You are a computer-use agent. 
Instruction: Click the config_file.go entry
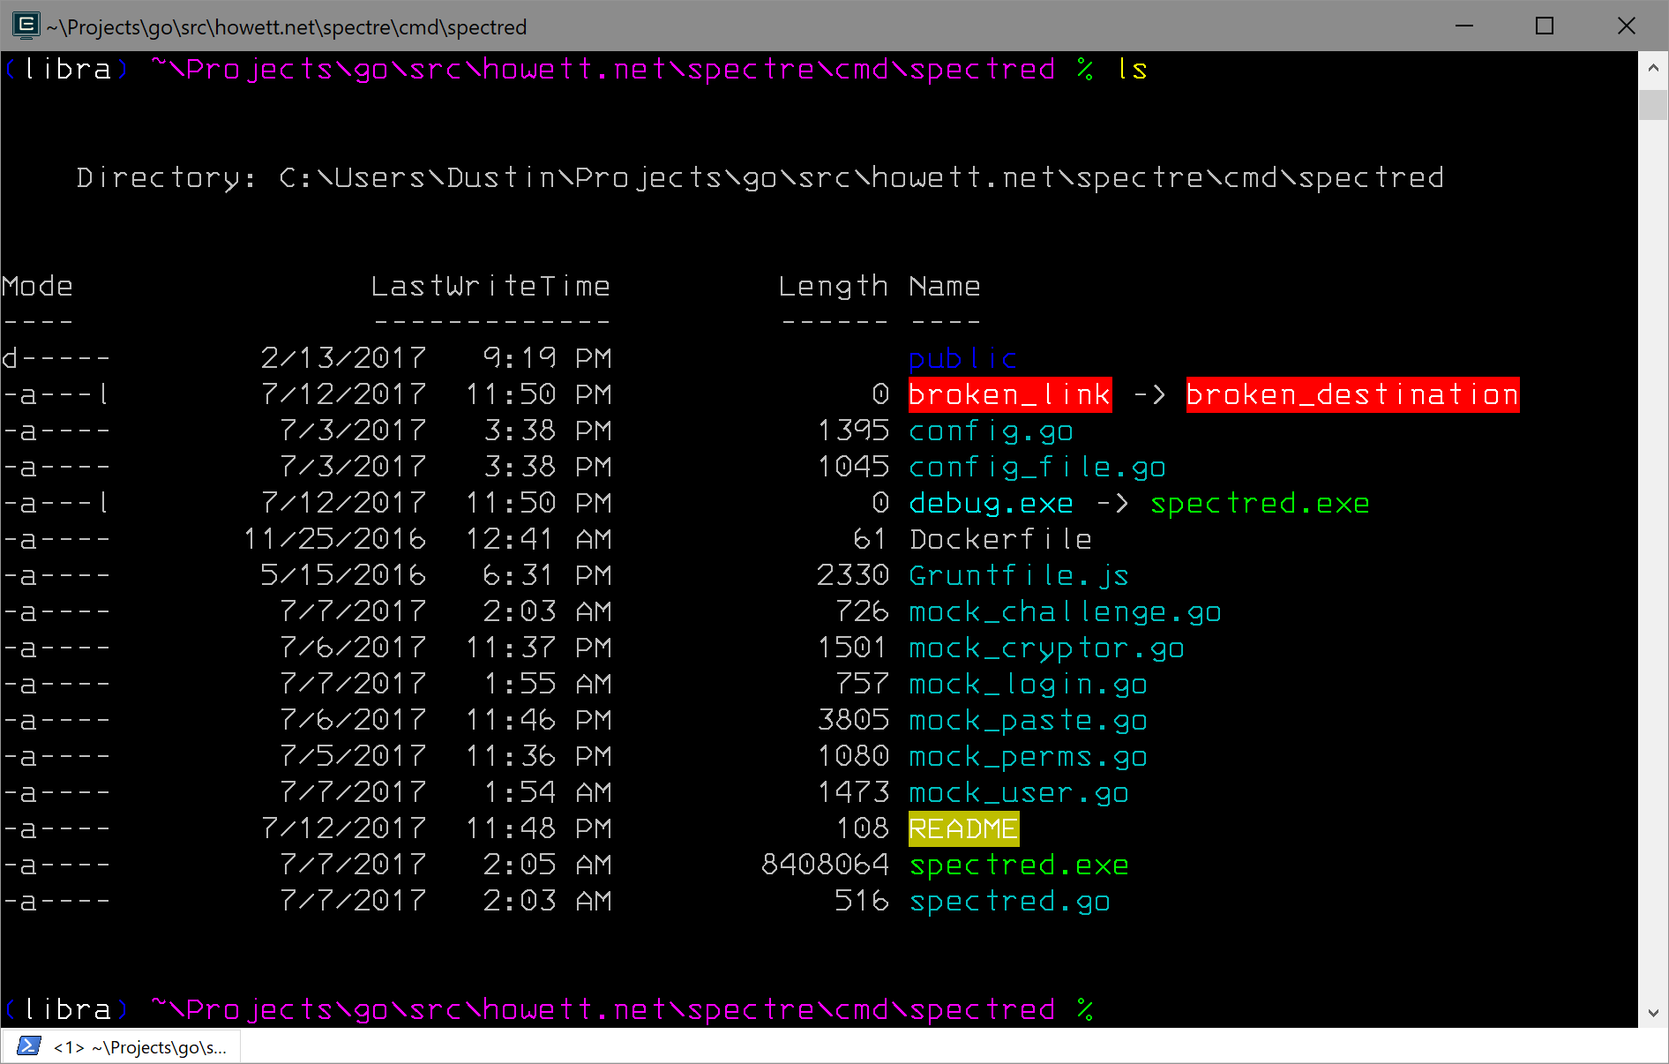[x=1037, y=468]
